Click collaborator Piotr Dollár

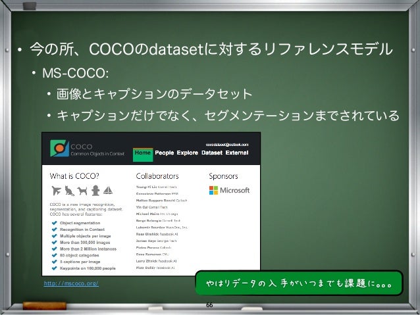tap(155, 268)
